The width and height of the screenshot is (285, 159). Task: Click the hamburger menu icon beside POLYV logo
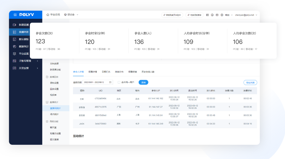click(x=15, y=15)
